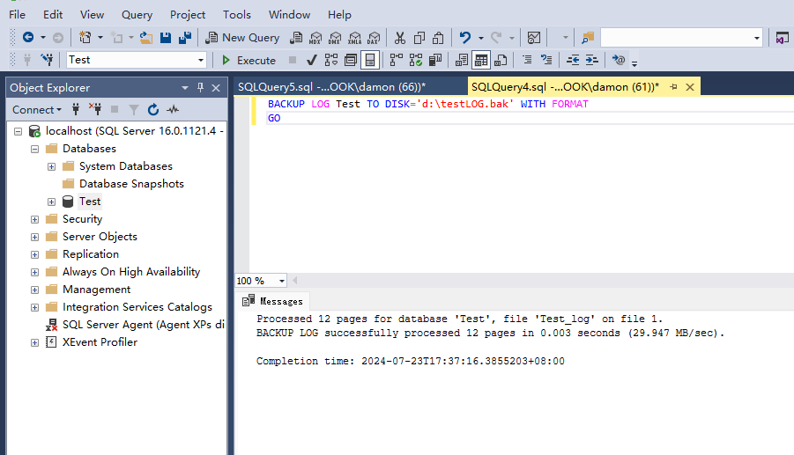This screenshot has height=455, width=794.
Task: Click the Increase Indent icon
Action: [592, 60]
